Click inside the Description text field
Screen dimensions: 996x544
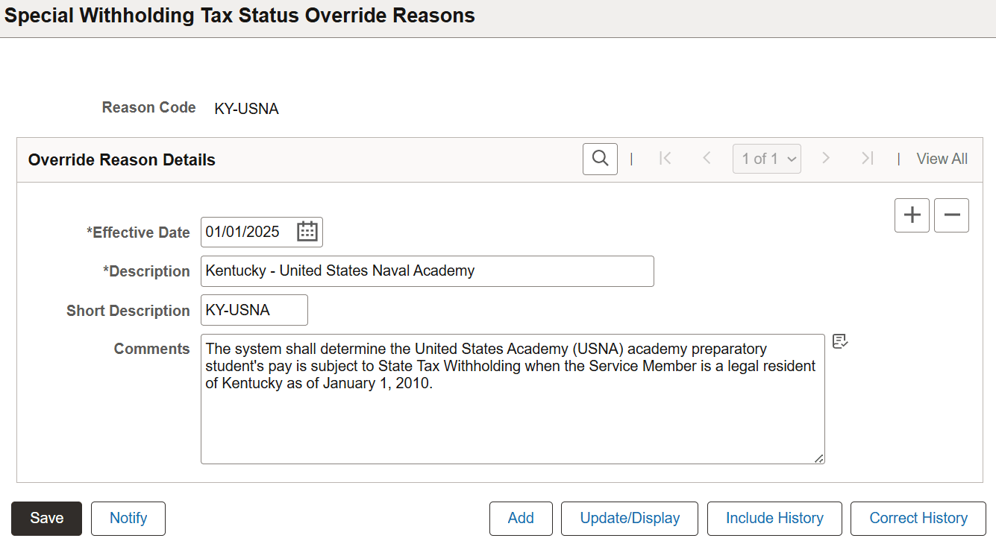point(427,271)
